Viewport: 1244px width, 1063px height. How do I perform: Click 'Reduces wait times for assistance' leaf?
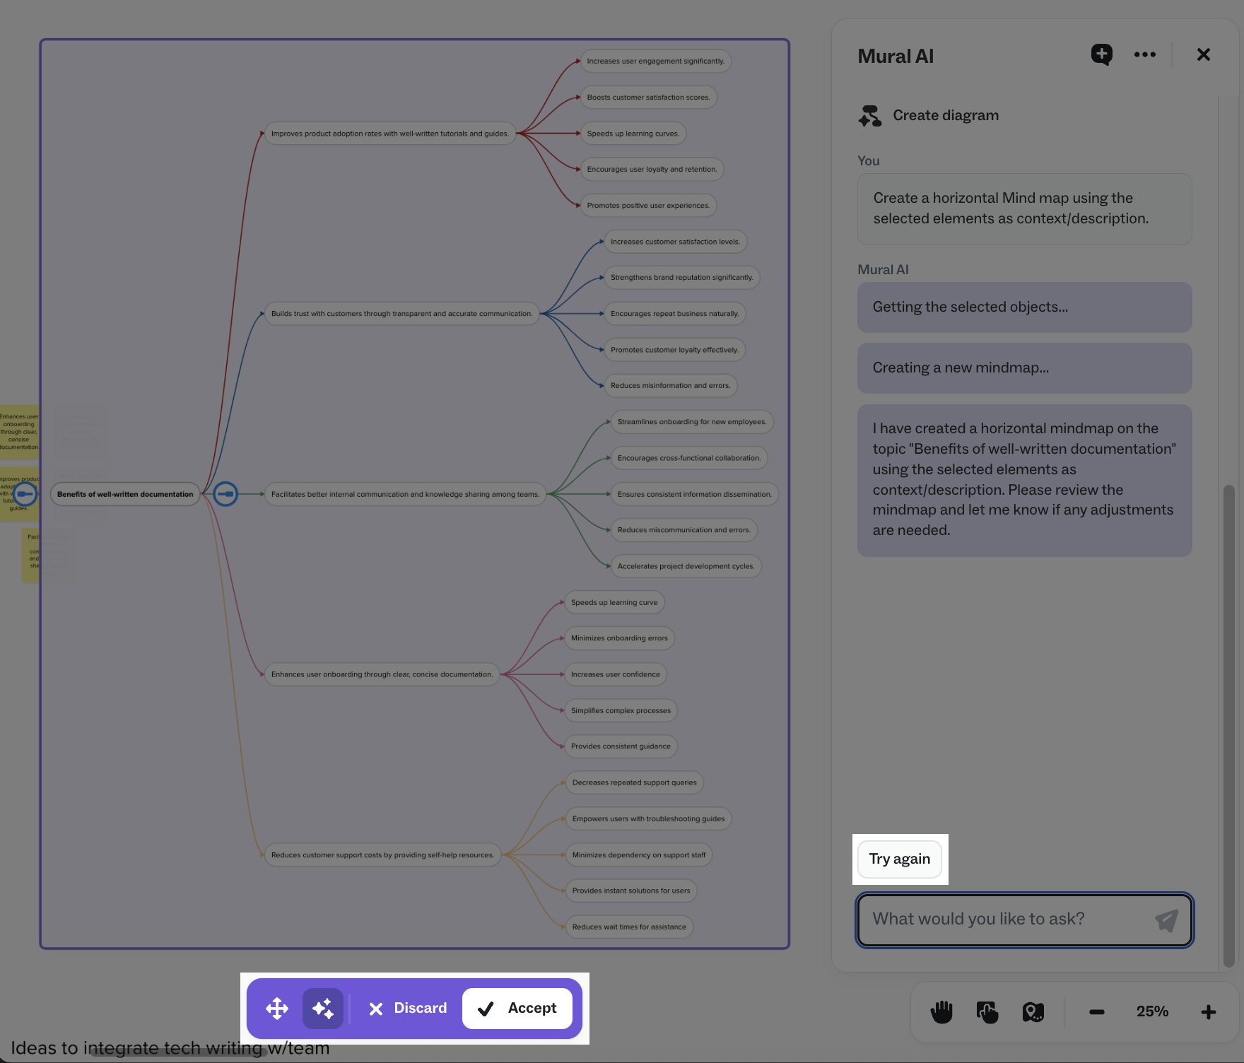(x=629, y=927)
